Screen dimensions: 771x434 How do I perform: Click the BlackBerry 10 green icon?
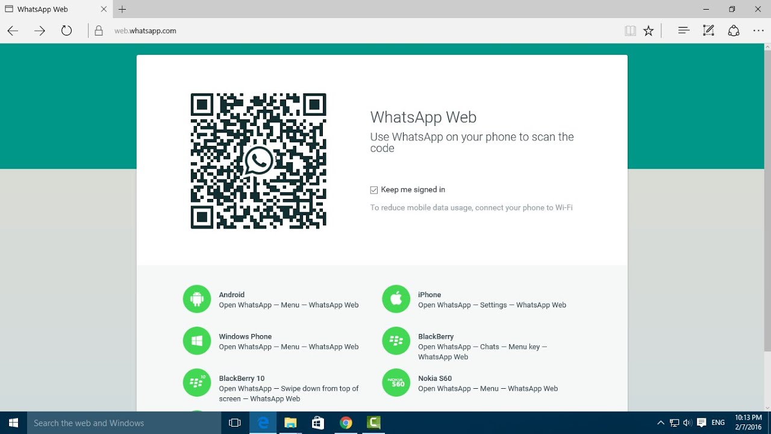coord(197,383)
